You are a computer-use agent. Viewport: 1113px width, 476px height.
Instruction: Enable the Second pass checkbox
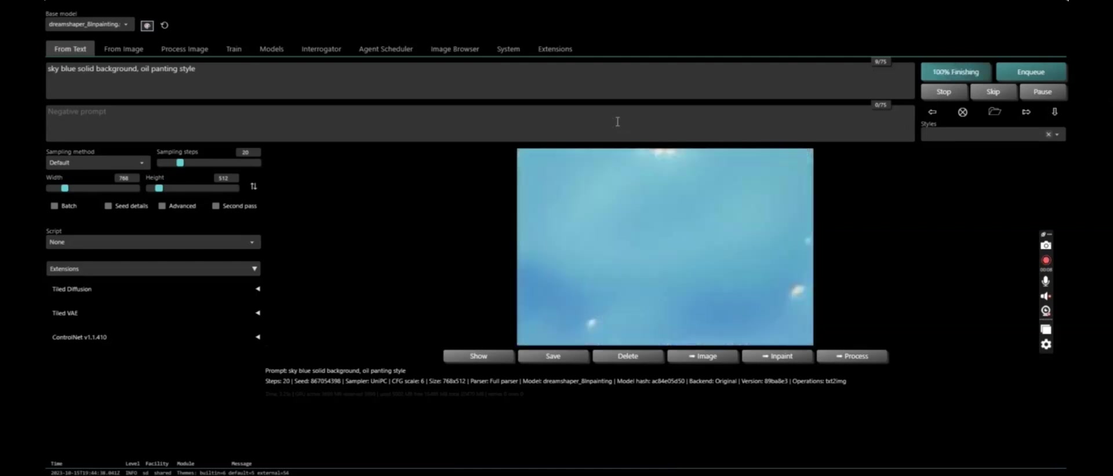coord(216,206)
